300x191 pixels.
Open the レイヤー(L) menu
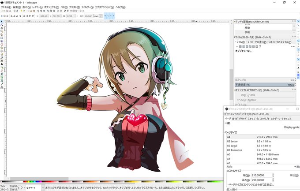coord(37,7)
